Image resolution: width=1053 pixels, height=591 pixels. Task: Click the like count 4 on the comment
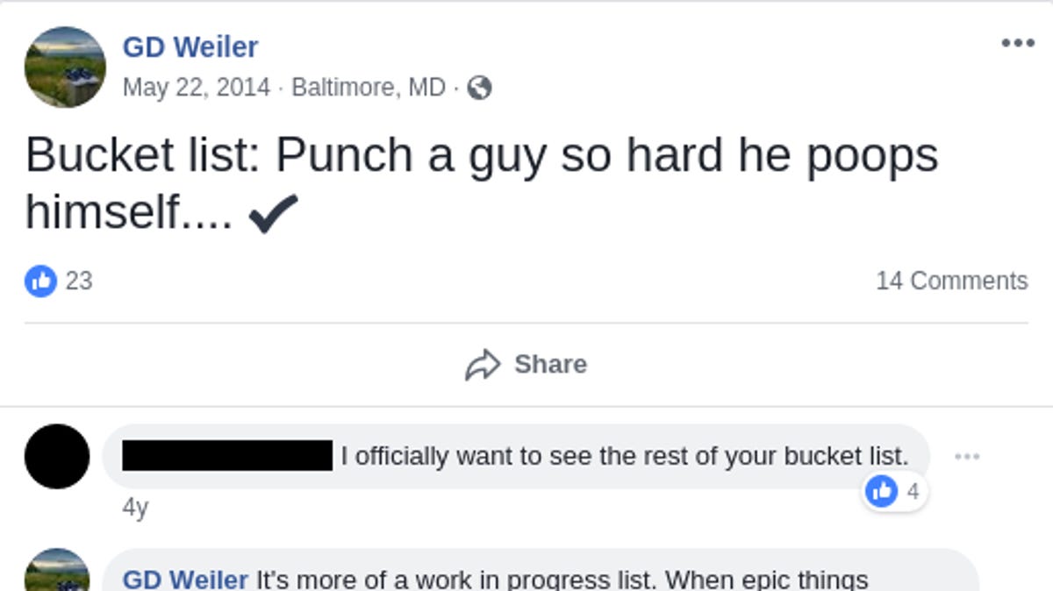pyautogui.click(x=913, y=491)
